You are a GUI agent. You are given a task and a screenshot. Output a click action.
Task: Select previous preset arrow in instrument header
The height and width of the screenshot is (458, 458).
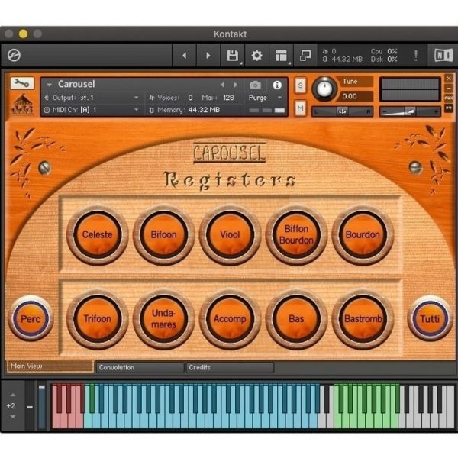point(223,85)
